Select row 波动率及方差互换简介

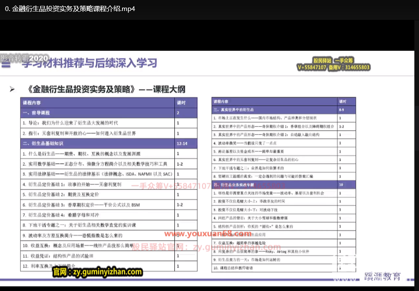click(x=109, y=235)
